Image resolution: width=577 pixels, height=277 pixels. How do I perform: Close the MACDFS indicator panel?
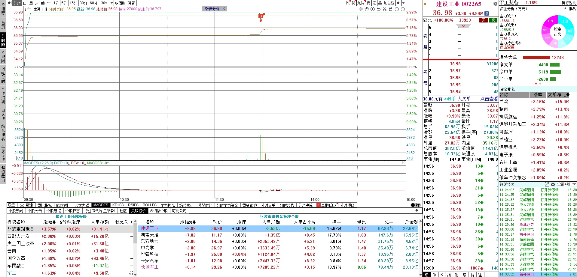(404, 162)
